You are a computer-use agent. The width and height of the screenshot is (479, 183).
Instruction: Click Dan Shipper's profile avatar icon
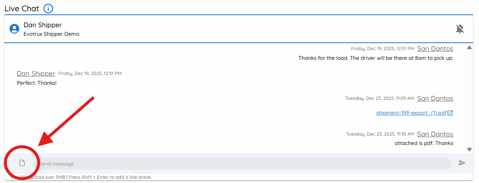point(14,29)
